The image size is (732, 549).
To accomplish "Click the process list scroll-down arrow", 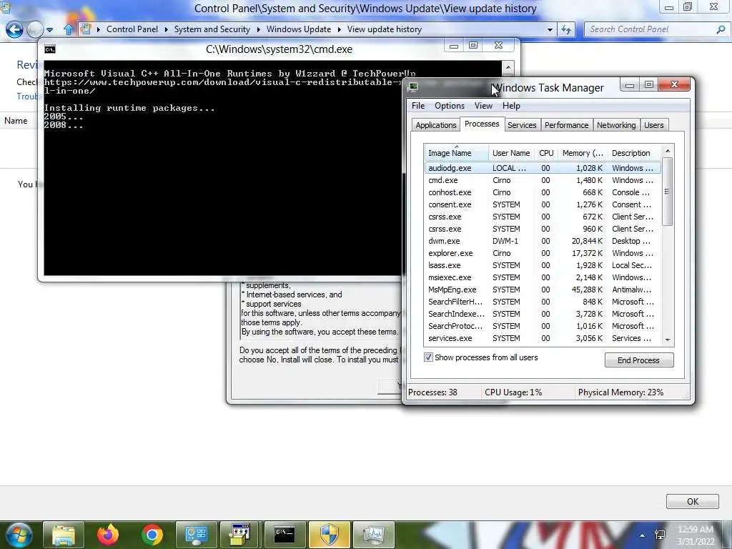I will pos(668,340).
